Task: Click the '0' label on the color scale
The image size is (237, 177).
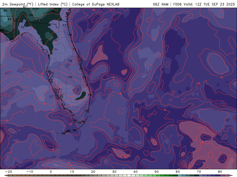Action: [x=51, y=172]
